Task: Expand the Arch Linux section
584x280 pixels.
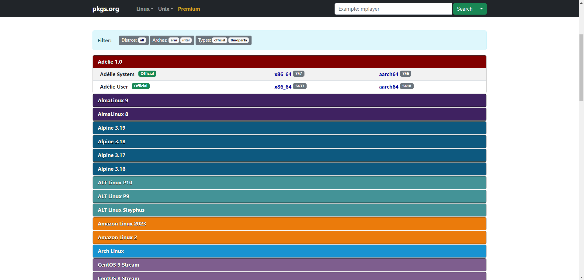Action: [x=289, y=251]
